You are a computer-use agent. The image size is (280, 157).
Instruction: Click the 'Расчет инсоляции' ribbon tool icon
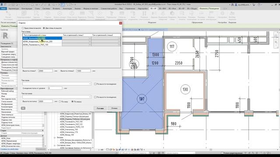8,14
